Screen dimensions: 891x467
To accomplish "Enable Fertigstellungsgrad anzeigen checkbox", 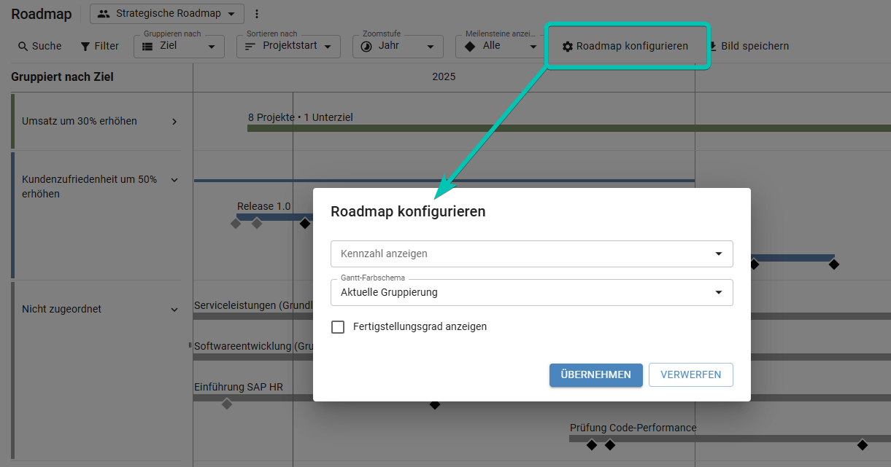I will [338, 327].
